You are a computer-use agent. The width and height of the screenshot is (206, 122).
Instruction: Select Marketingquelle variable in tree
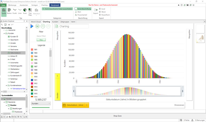16,66
